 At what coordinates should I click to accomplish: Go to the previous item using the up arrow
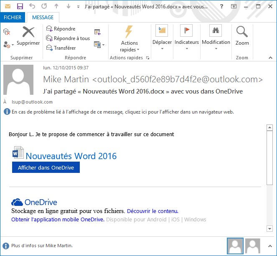click(x=56, y=6)
